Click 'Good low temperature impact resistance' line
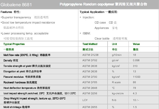Screen dimensions: 159x109 28,22
